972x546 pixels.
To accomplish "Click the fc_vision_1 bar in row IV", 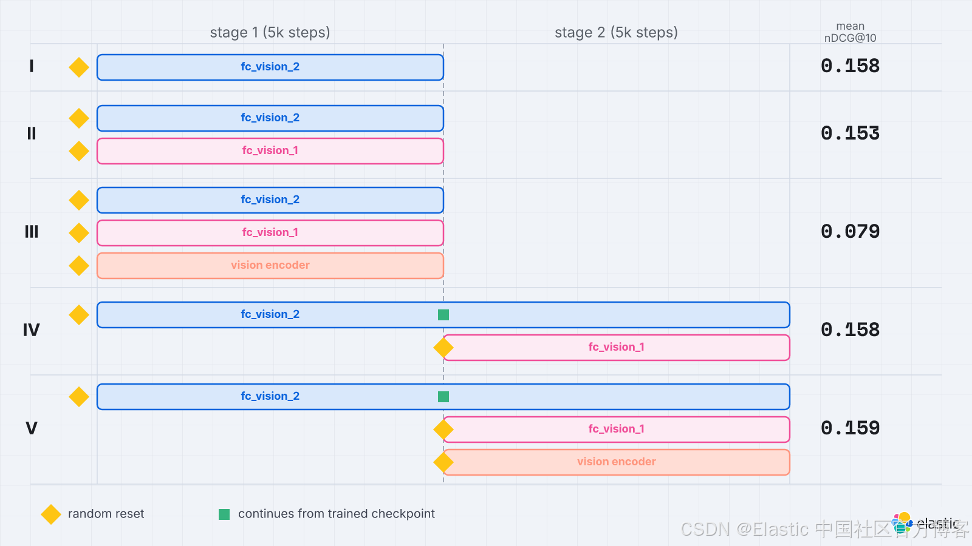I will 617,348.
